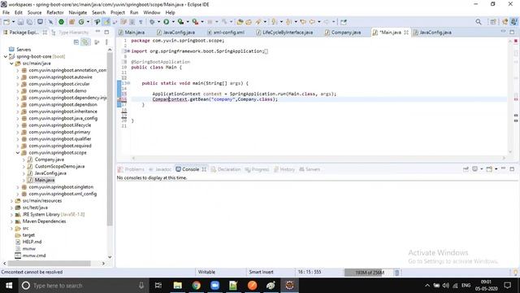Image resolution: width=520 pixels, height=293 pixels.
Task: Open the Navigate menu
Action: point(78,12)
